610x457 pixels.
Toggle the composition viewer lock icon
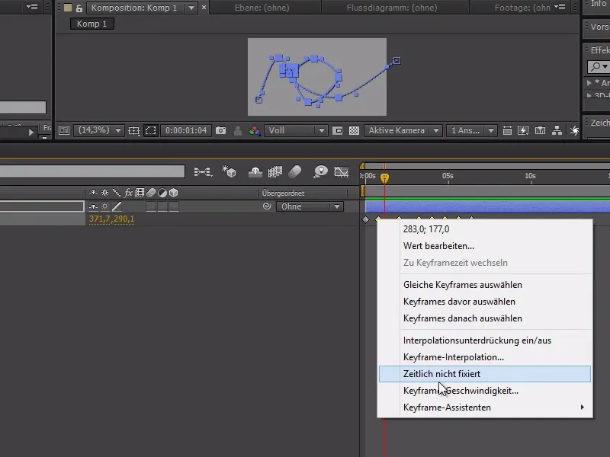coord(79,8)
